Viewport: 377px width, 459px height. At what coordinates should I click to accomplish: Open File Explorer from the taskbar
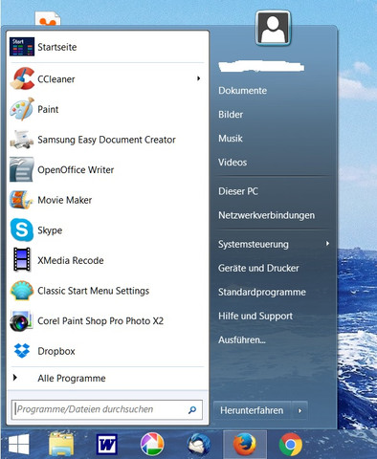tap(61, 444)
